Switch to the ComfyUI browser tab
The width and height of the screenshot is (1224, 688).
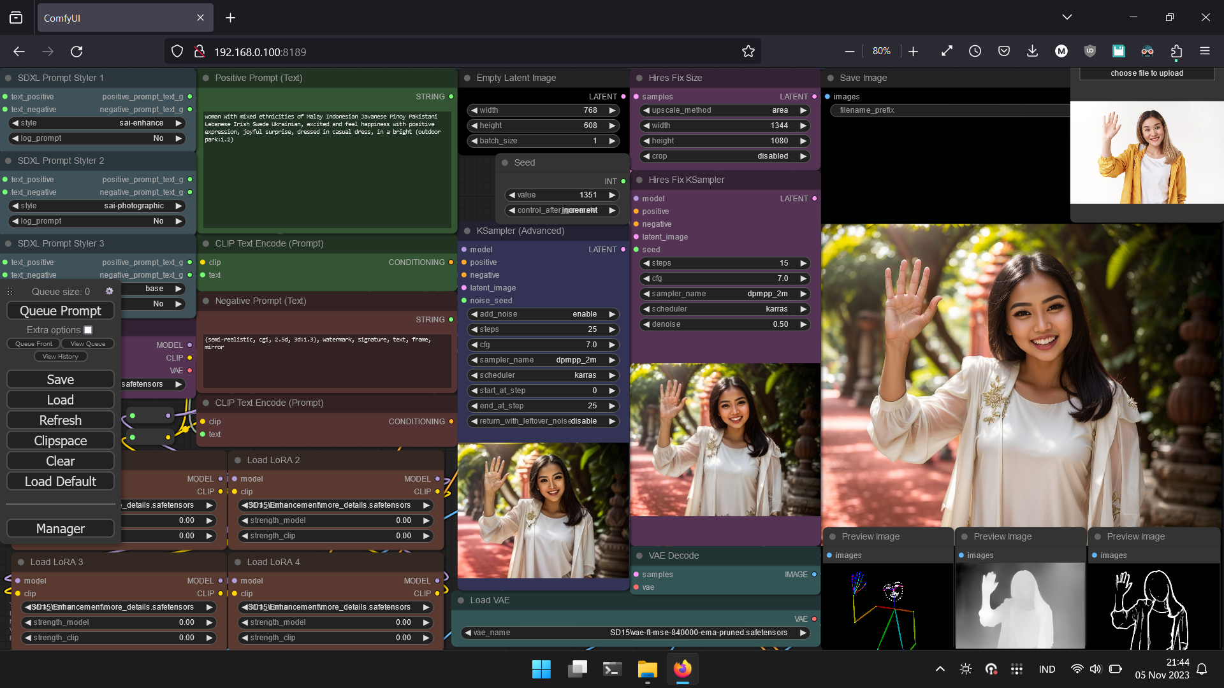tap(125, 18)
